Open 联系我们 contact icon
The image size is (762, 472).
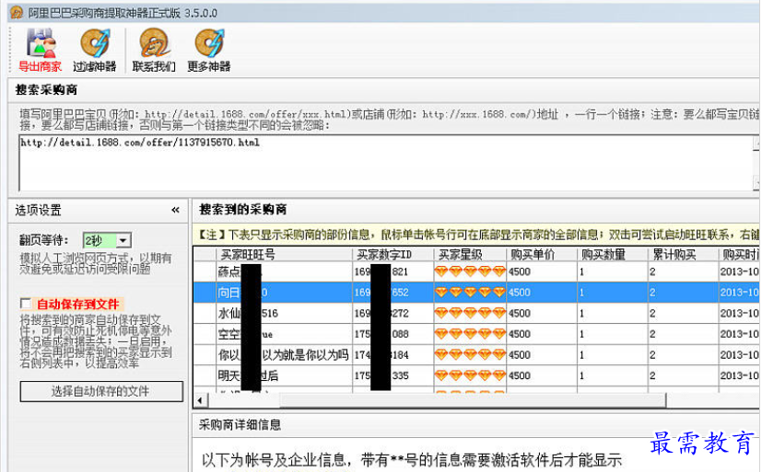click(154, 50)
